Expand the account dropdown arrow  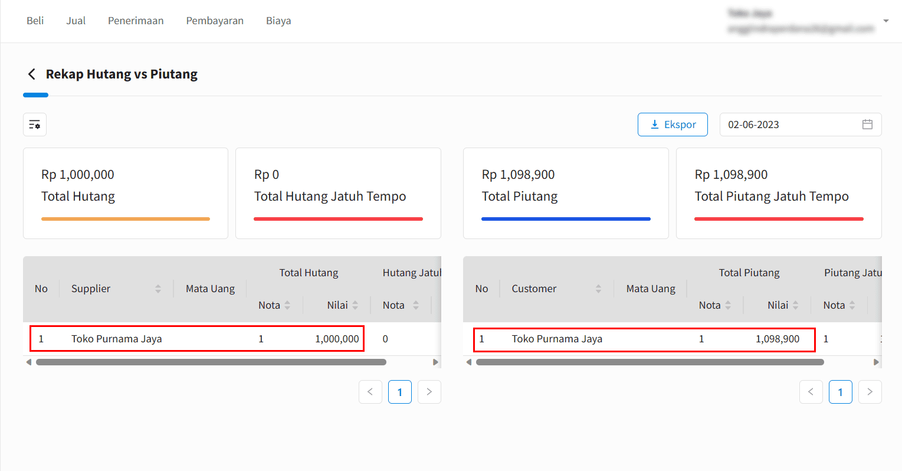click(x=885, y=21)
